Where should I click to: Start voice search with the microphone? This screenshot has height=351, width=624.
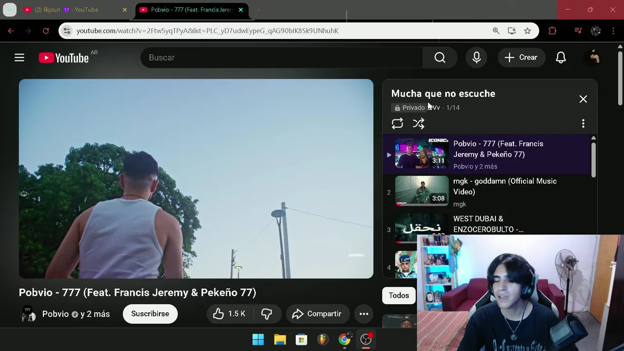pyautogui.click(x=477, y=58)
